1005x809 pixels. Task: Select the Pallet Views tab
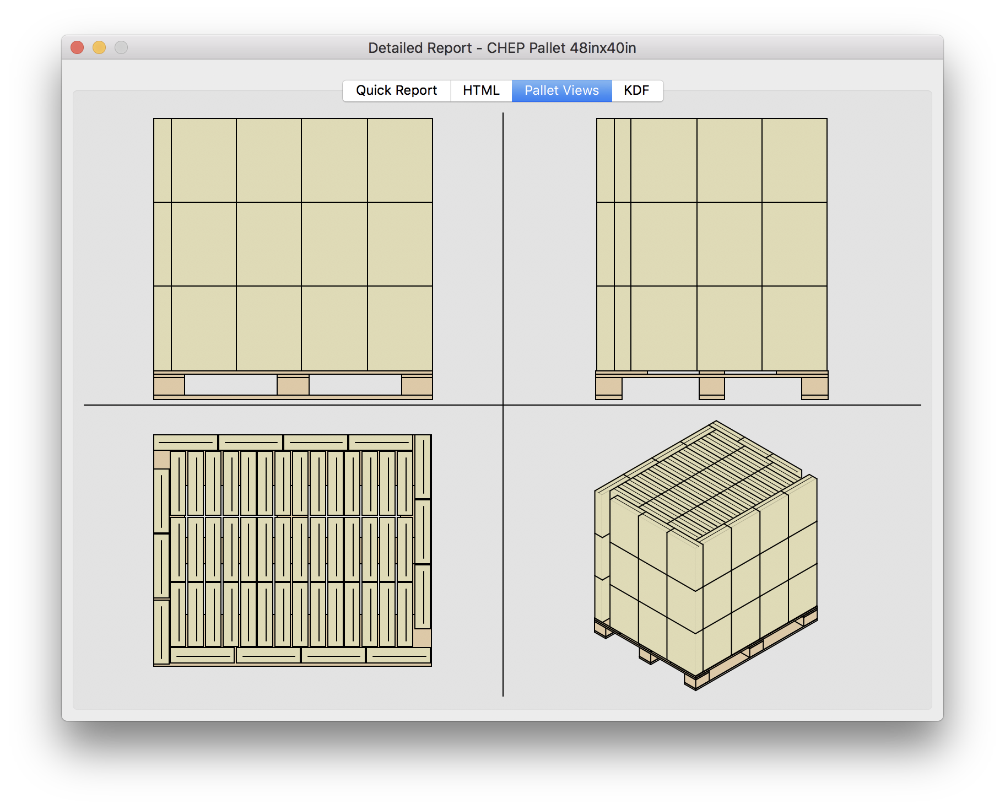click(x=561, y=90)
